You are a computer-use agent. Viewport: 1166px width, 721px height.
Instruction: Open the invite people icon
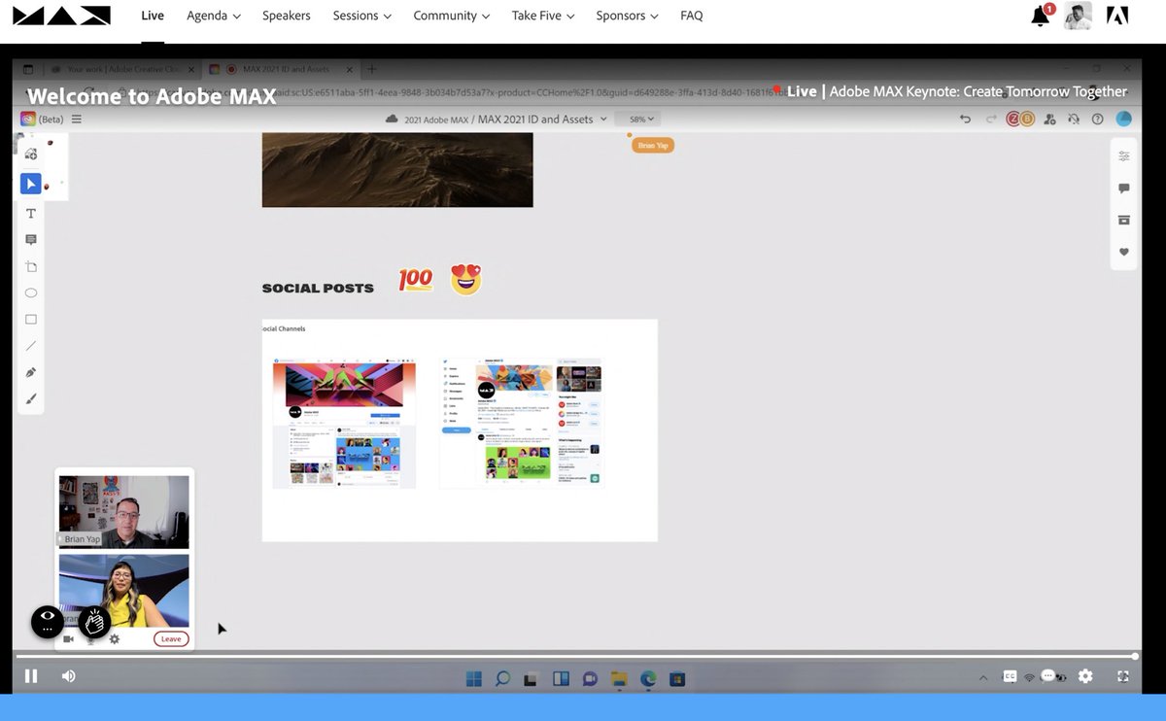click(x=1050, y=119)
